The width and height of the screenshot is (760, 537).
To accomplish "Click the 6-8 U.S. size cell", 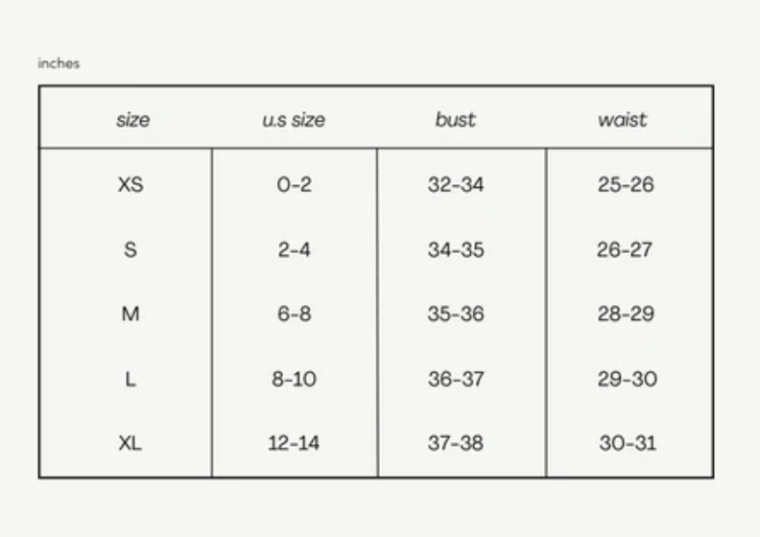I will tap(294, 314).
